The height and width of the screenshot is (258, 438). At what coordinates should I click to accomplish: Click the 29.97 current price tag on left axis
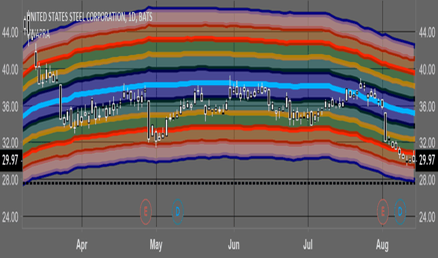coord(11,160)
